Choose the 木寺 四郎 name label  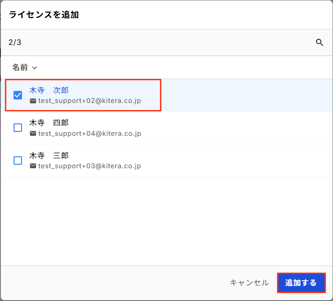point(49,123)
